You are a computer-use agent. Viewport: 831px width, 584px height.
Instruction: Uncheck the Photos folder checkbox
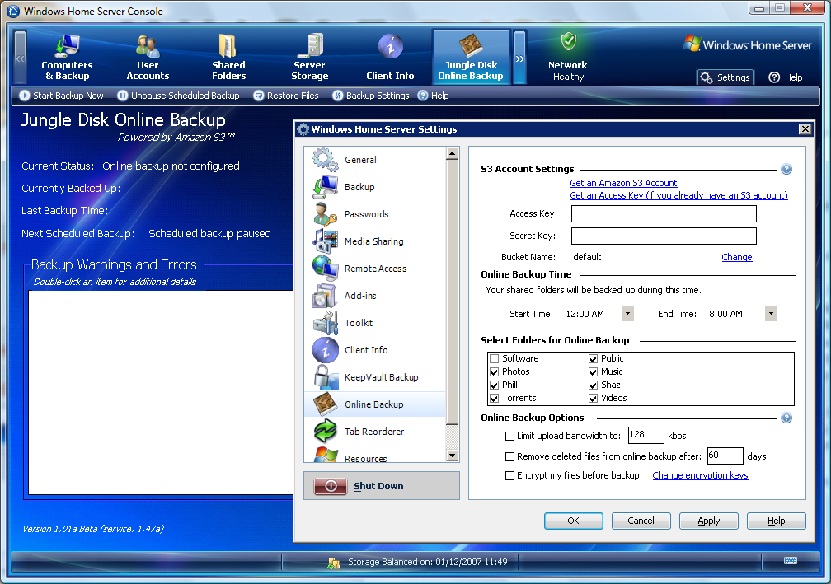[x=495, y=371]
